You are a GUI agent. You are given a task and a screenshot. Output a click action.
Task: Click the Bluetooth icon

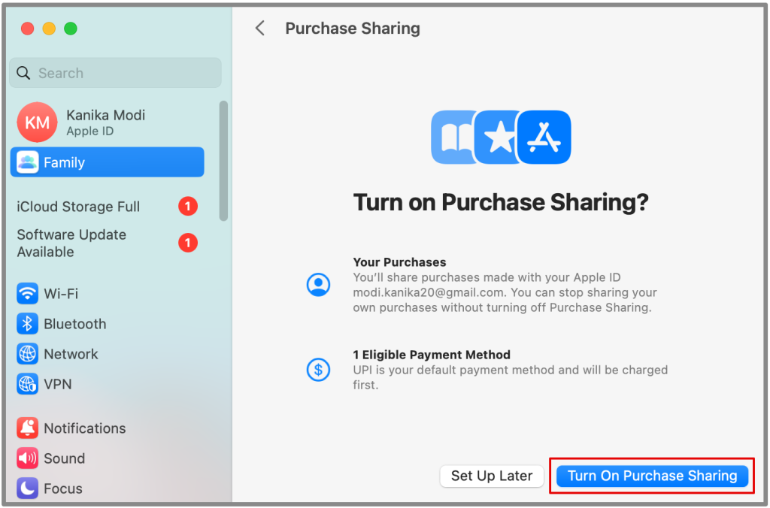[28, 324]
